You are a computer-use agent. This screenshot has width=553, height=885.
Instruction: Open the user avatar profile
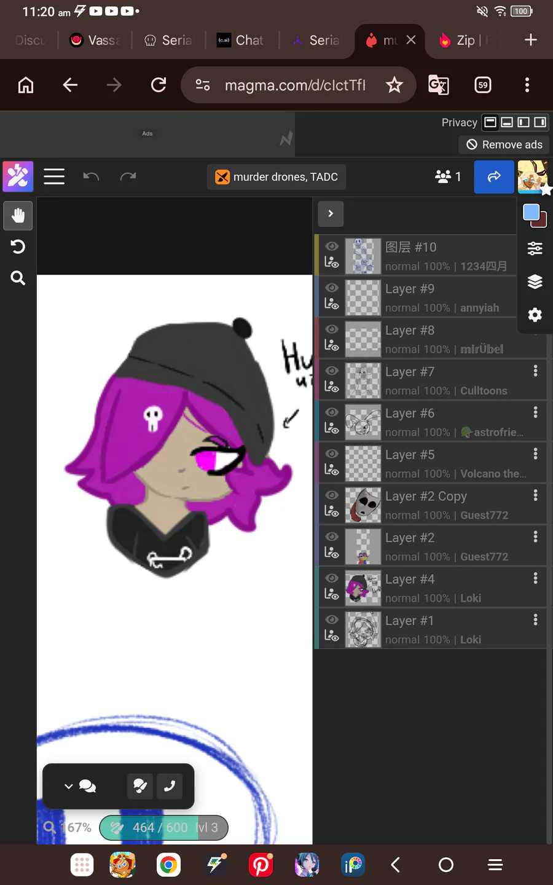pyautogui.click(x=533, y=177)
